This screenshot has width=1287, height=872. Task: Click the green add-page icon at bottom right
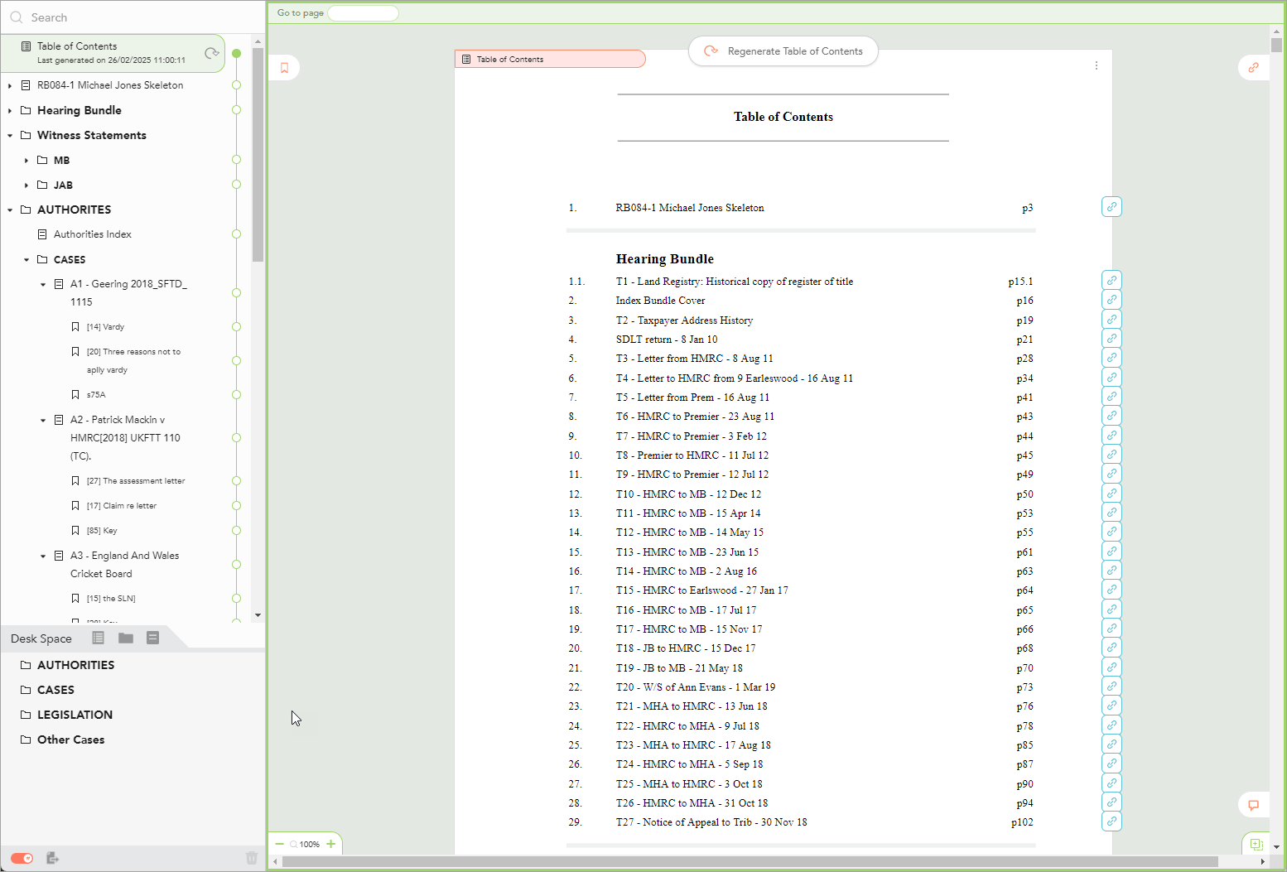coord(1256,845)
